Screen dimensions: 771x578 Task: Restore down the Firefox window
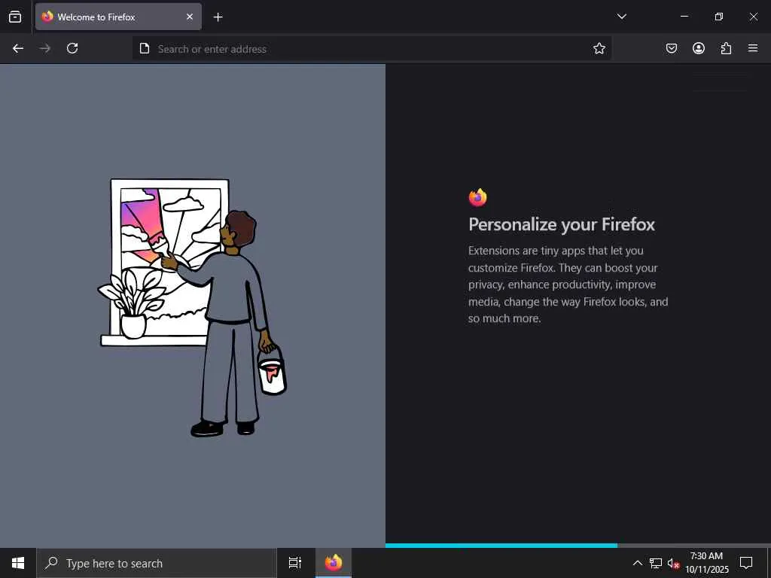pyautogui.click(x=718, y=17)
